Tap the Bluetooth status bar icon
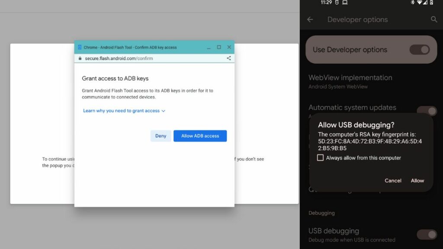Image resolution: width=443 pixels, height=249 pixels. (x=413, y=3)
